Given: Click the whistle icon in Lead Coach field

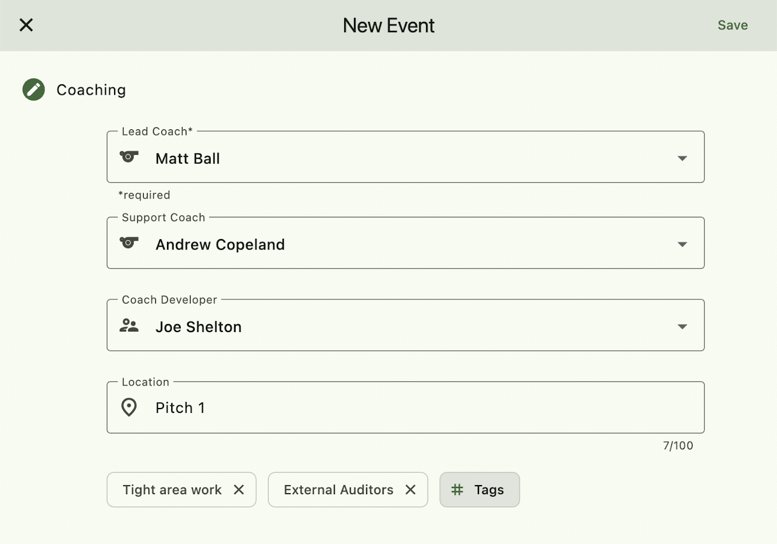Looking at the screenshot, I should coord(129,157).
